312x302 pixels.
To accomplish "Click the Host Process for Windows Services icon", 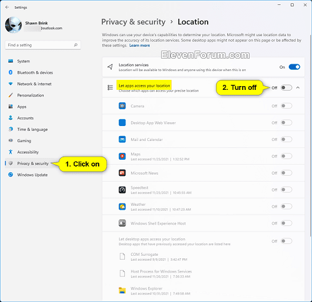I will pos(122,273).
